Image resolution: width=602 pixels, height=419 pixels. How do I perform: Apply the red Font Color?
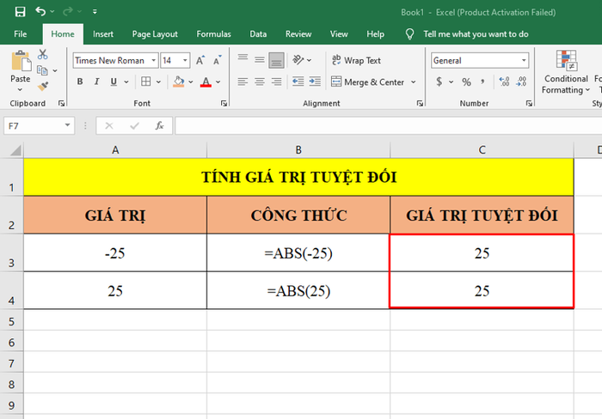tap(206, 82)
